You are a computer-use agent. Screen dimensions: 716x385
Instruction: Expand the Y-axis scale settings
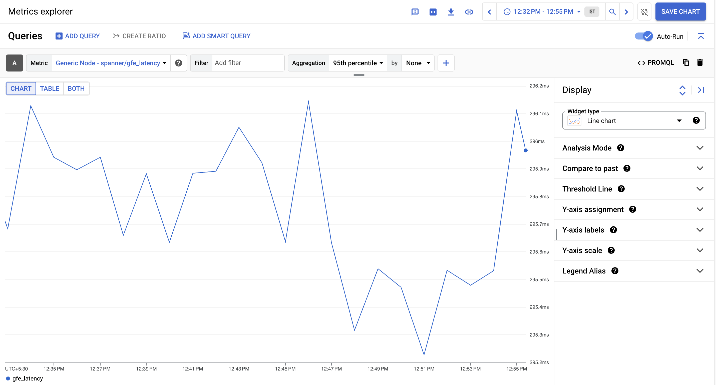point(700,250)
